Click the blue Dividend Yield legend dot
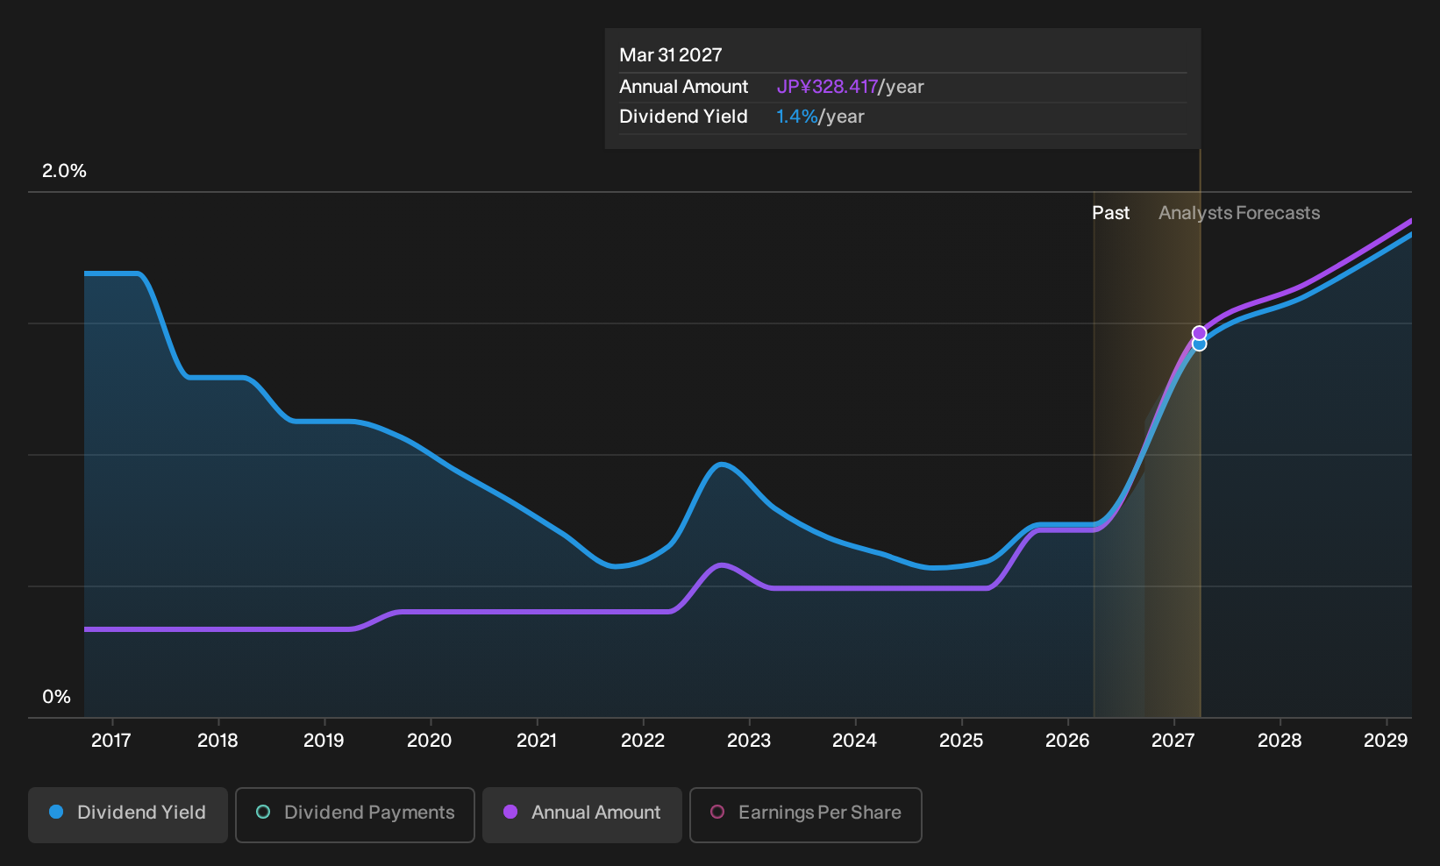 [x=56, y=812]
